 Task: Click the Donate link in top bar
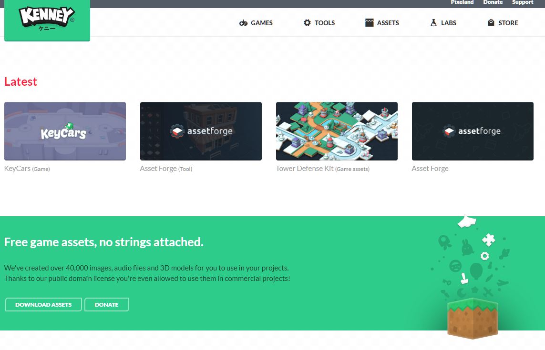click(493, 2)
